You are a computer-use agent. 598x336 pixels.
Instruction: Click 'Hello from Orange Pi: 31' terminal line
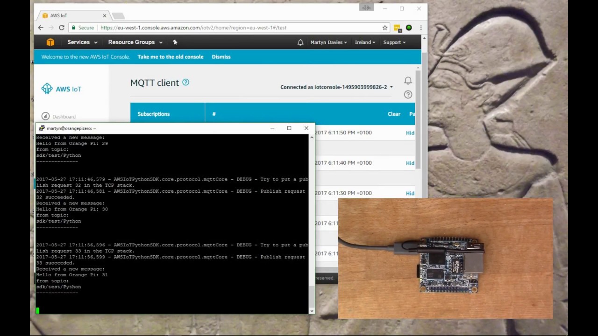coord(72,275)
